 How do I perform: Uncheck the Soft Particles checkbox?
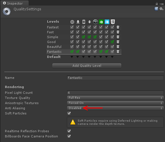point(69,113)
